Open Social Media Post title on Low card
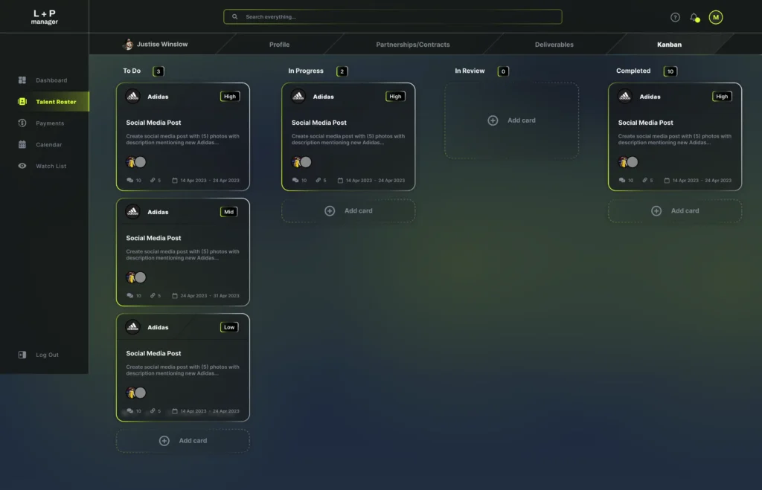This screenshot has height=490, width=762. 153,353
